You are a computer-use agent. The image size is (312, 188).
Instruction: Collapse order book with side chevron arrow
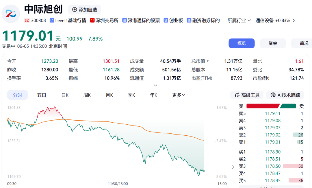tap(233, 167)
